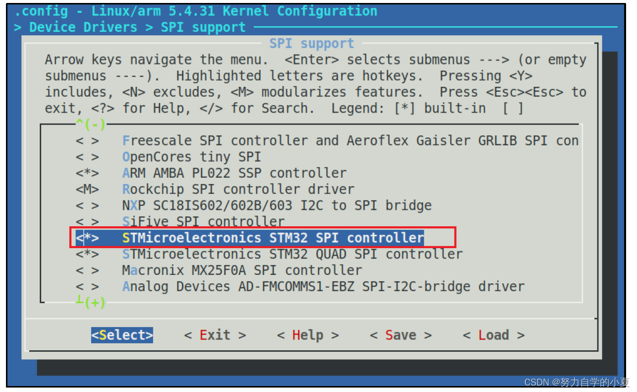Toggle STM32 QUAD SPI controller marker
637x392 pixels.
[x=87, y=254]
